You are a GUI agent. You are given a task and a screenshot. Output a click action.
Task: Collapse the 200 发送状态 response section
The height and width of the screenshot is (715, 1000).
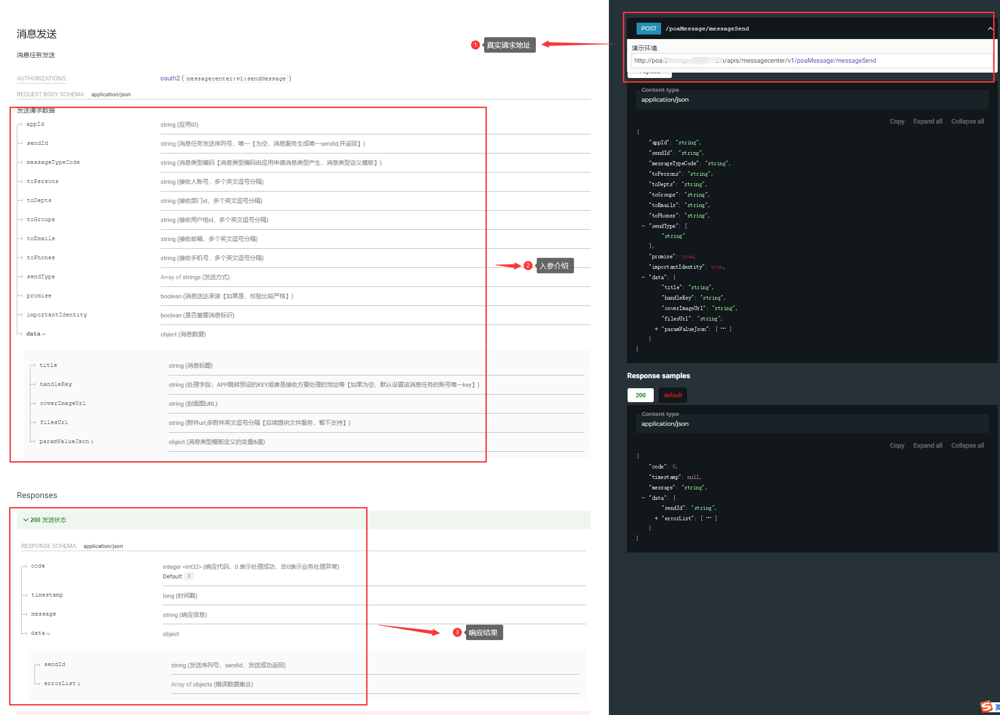(45, 520)
